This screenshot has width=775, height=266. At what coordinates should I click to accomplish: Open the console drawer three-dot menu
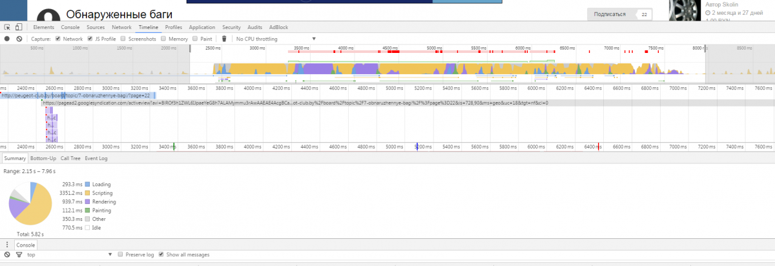coord(6,245)
